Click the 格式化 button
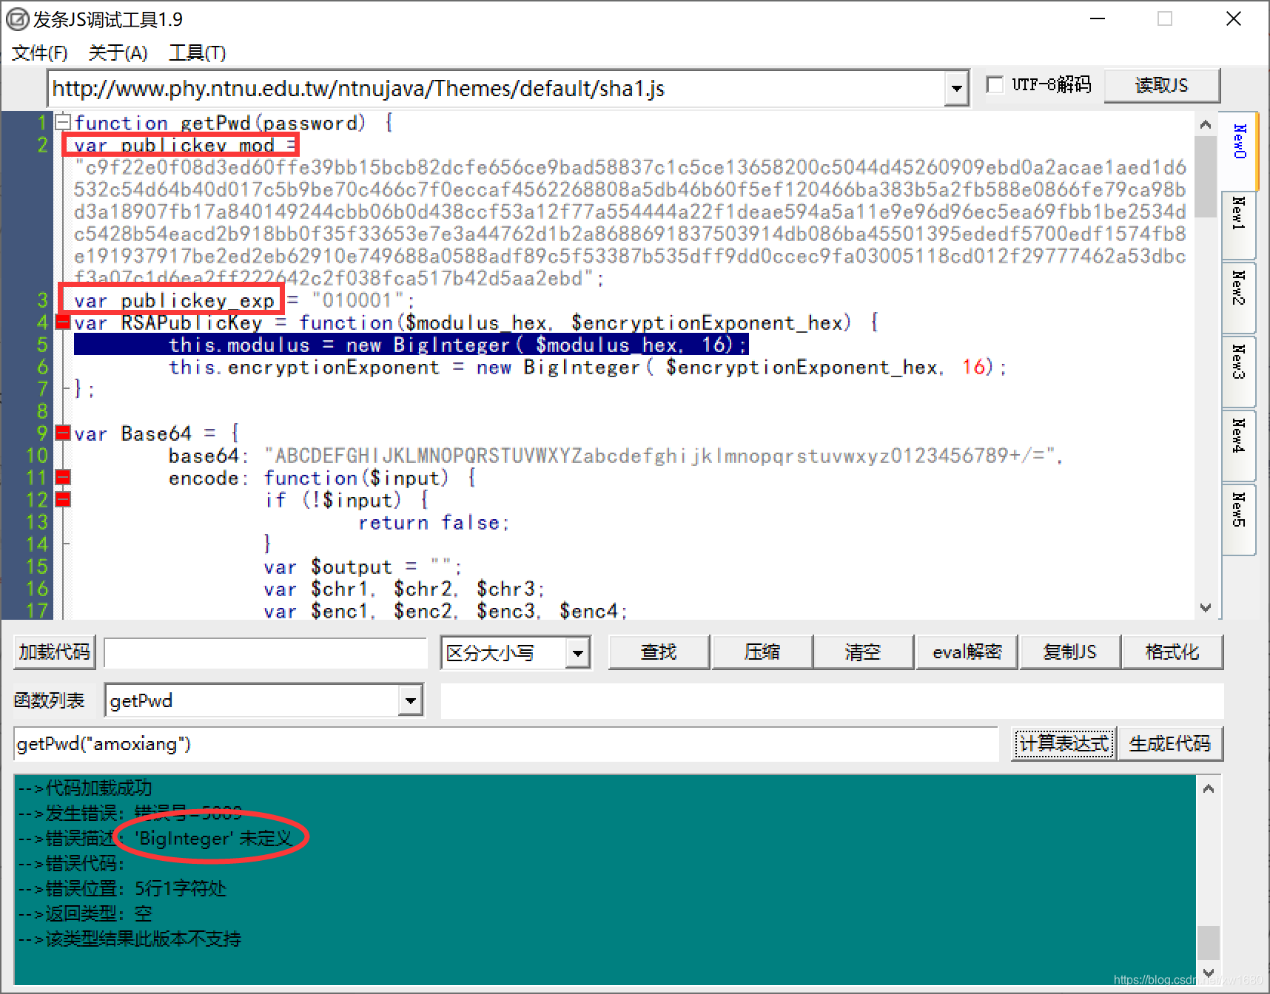Screen dimensions: 1270x994 pos(1172,652)
